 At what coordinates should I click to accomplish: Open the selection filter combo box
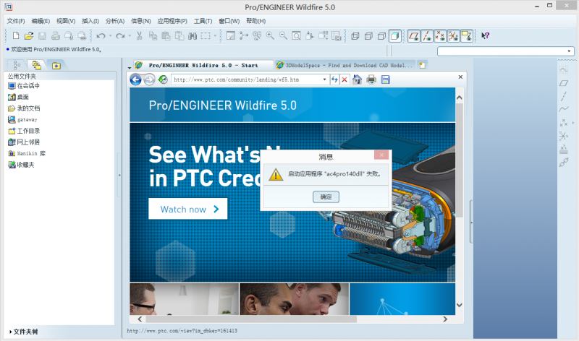[x=505, y=51]
